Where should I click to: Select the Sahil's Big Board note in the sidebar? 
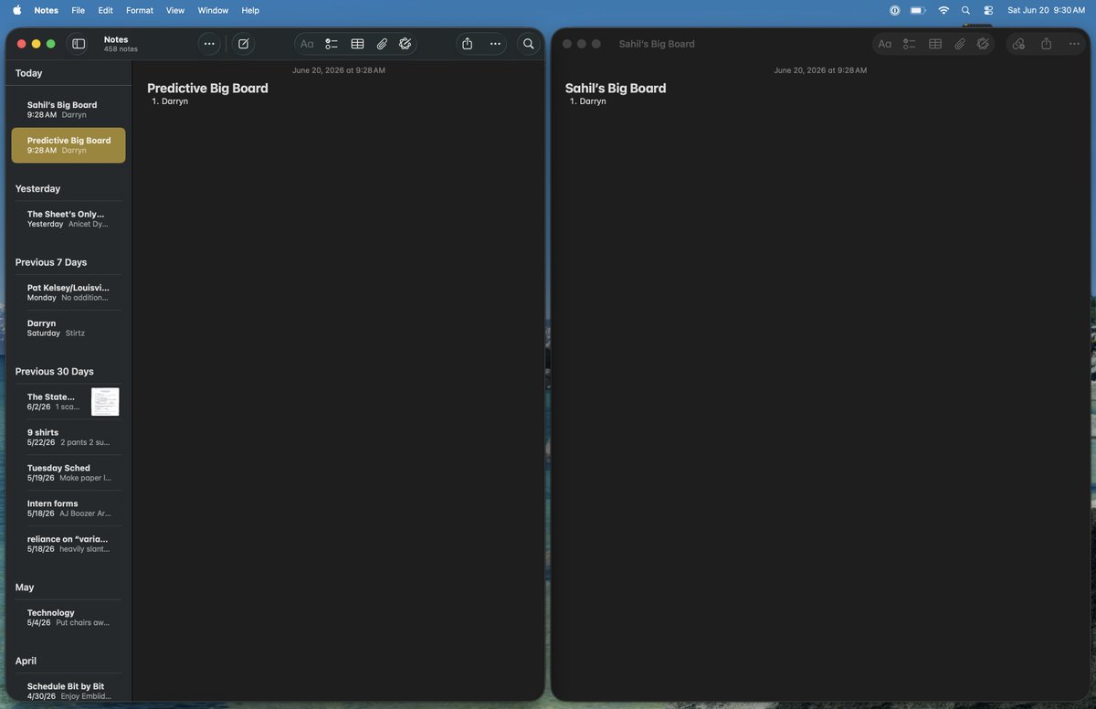point(68,110)
